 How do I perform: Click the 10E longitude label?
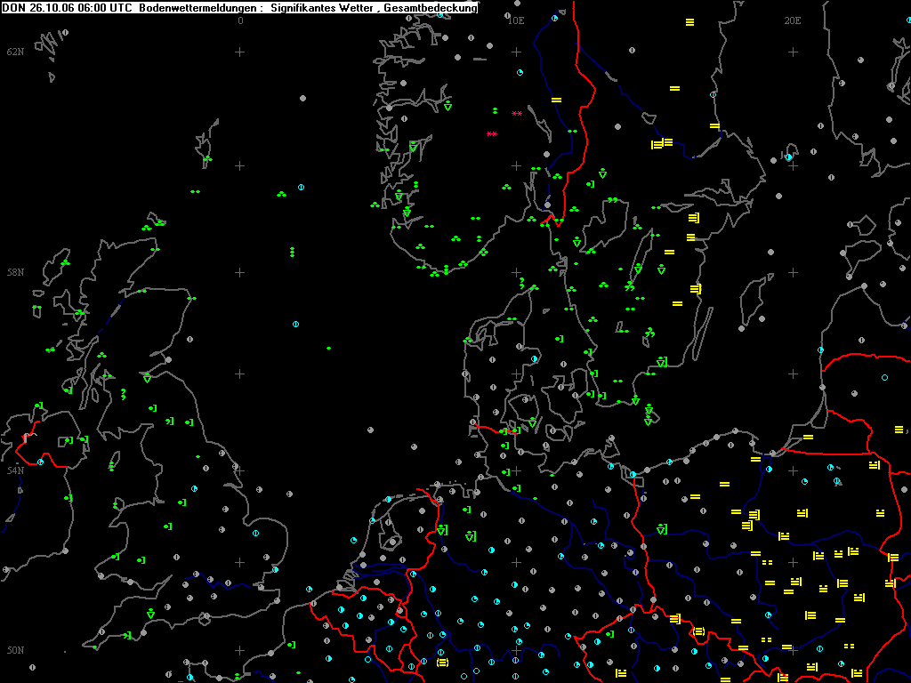click(x=516, y=20)
